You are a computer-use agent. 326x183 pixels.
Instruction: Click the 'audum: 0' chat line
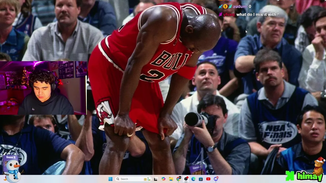pos(235,6)
